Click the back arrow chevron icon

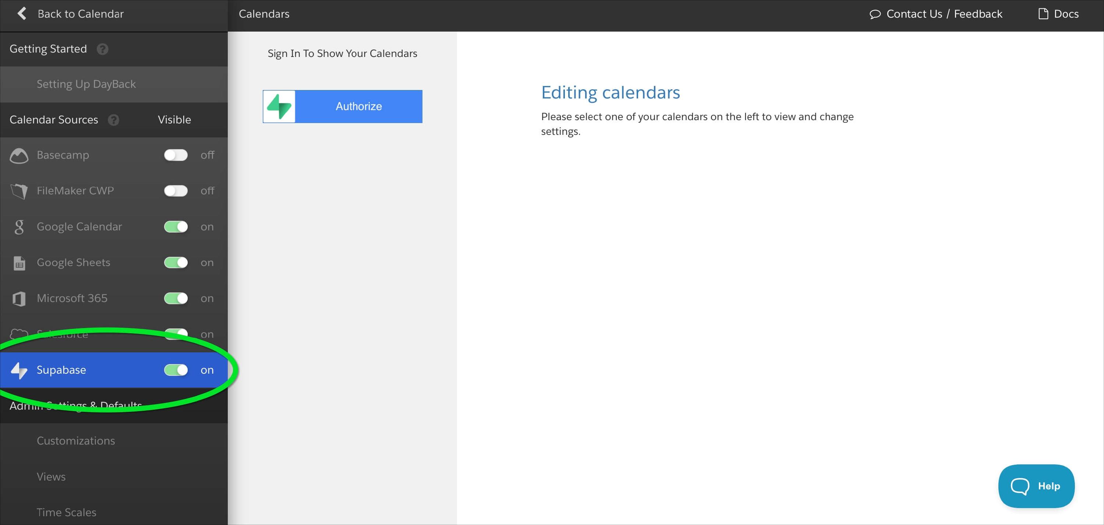22,14
